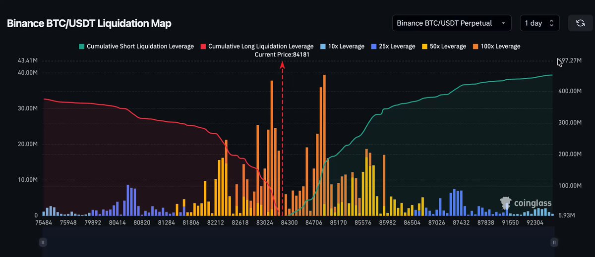Click the yellow 50x Leverage legend swatch
The width and height of the screenshot is (595, 257).
(424, 47)
